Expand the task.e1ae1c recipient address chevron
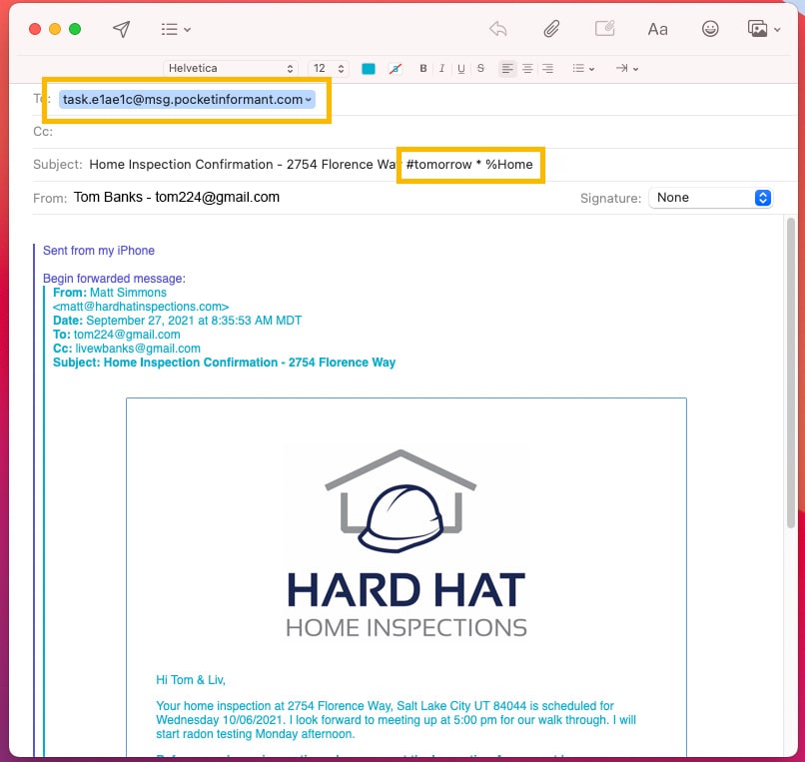Viewport: 805px width, 762px height. [307, 99]
